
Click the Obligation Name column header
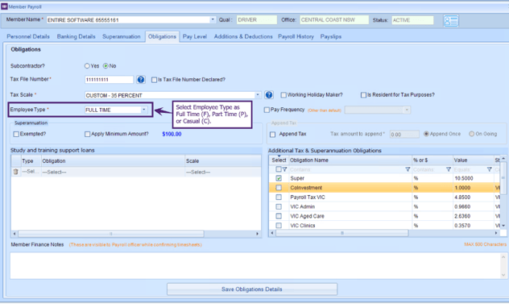[350, 160]
